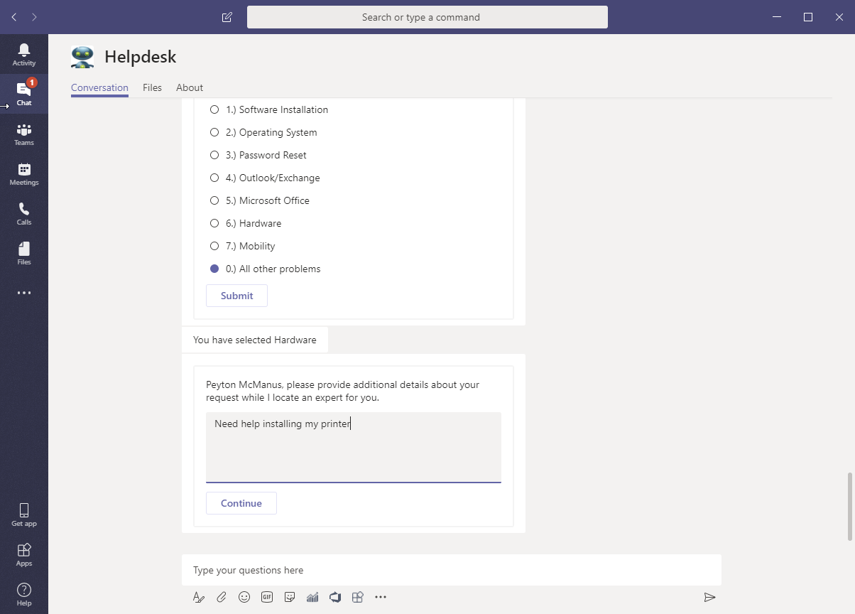Click the search or command box

pos(427,17)
